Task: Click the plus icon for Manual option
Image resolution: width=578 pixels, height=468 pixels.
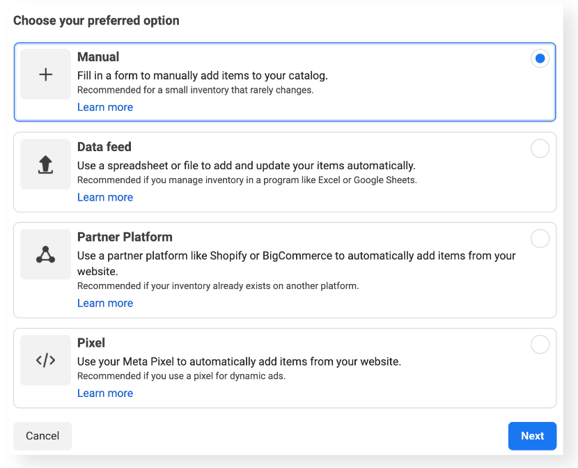Action: (46, 75)
